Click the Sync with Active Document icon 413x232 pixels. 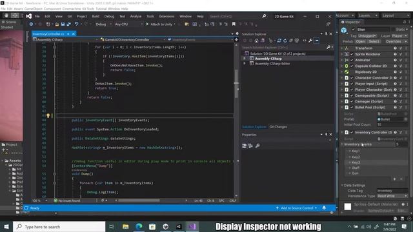279,41
